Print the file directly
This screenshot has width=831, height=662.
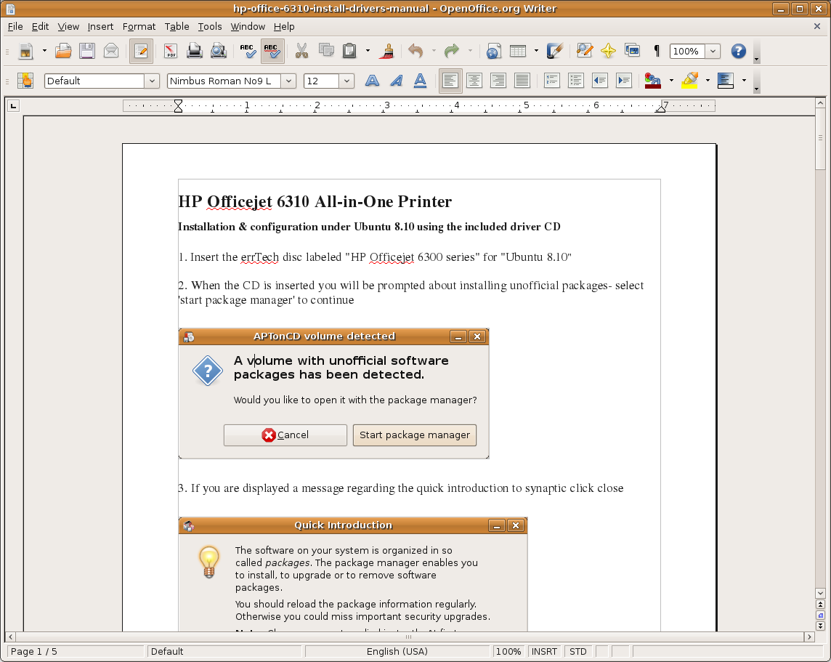coord(195,52)
